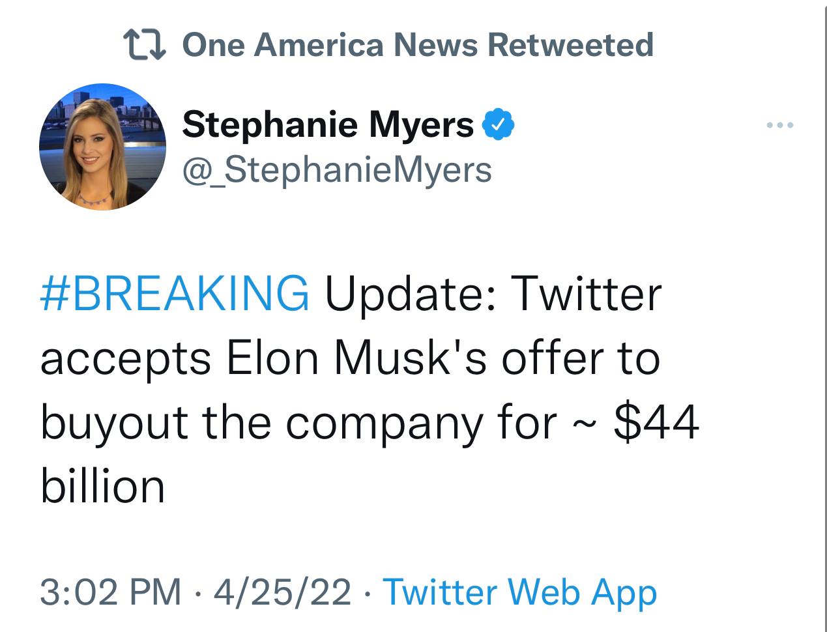827x632 pixels.
Task: Click the word "billion" in the tweet
Action: click(102, 486)
